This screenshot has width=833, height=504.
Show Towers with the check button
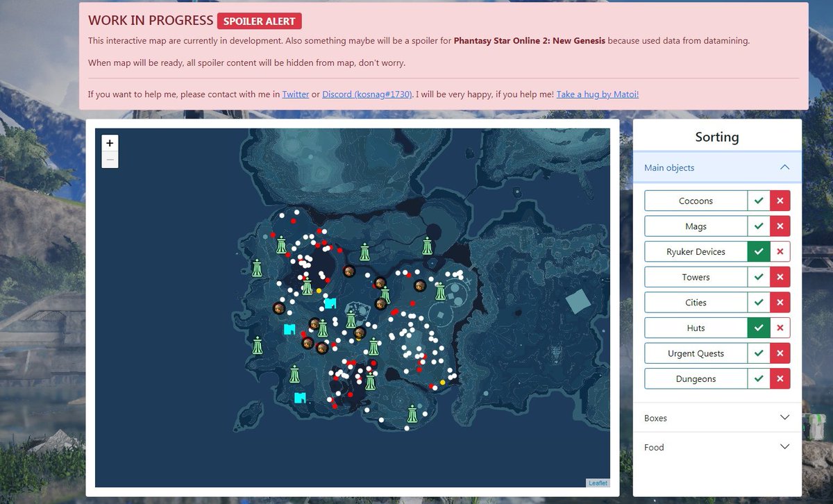click(759, 277)
